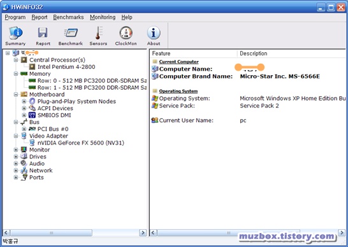The width and height of the screenshot is (348, 247).
Task: Click the About info icon
Action: pos(154,33)
